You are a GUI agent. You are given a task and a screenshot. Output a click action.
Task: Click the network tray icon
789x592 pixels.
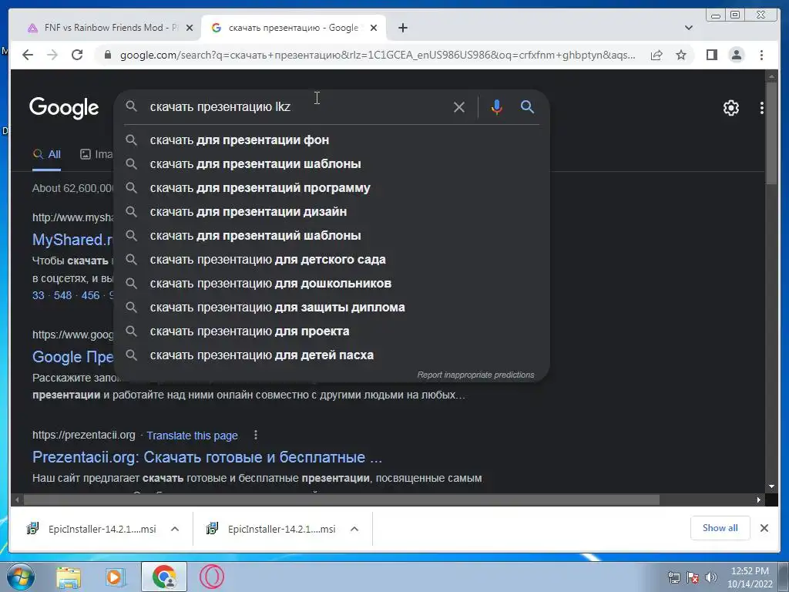[x=673, y=577]
